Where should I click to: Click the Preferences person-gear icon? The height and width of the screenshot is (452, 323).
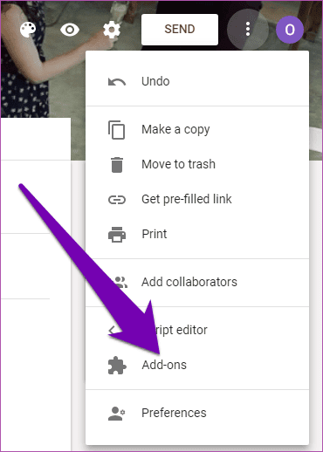pos(116,414)
